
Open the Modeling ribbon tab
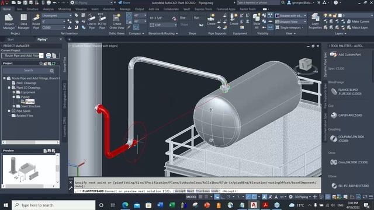(x=64, y=9)
